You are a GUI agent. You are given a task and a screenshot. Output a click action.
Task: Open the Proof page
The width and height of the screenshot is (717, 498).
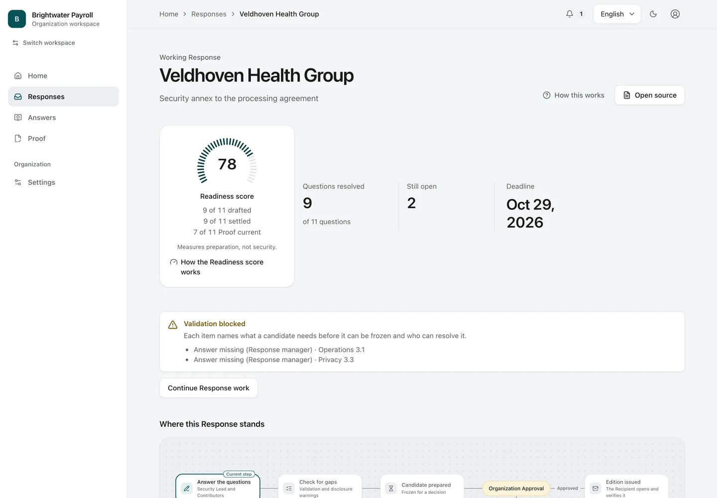click(63, 138)
